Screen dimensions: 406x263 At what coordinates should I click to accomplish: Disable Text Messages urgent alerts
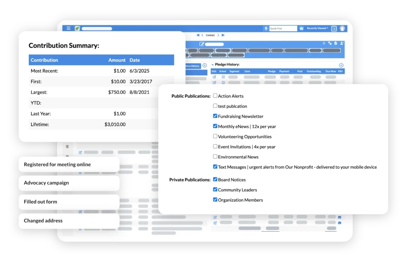pos(215,166)
